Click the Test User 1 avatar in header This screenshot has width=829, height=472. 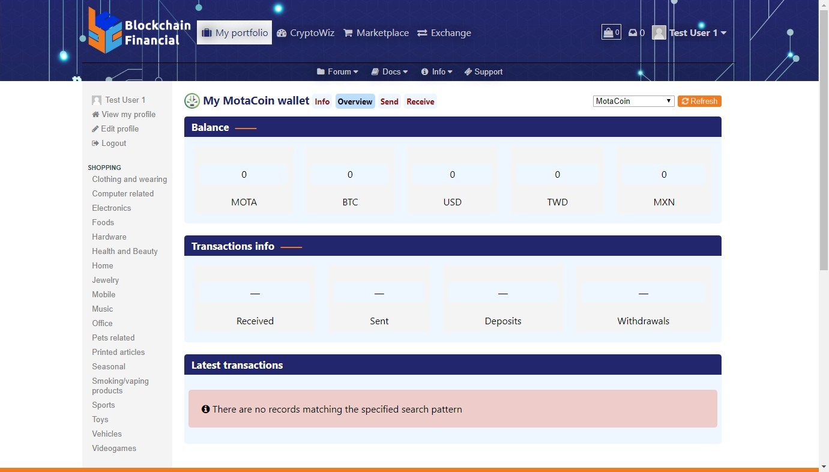[659, 33]
